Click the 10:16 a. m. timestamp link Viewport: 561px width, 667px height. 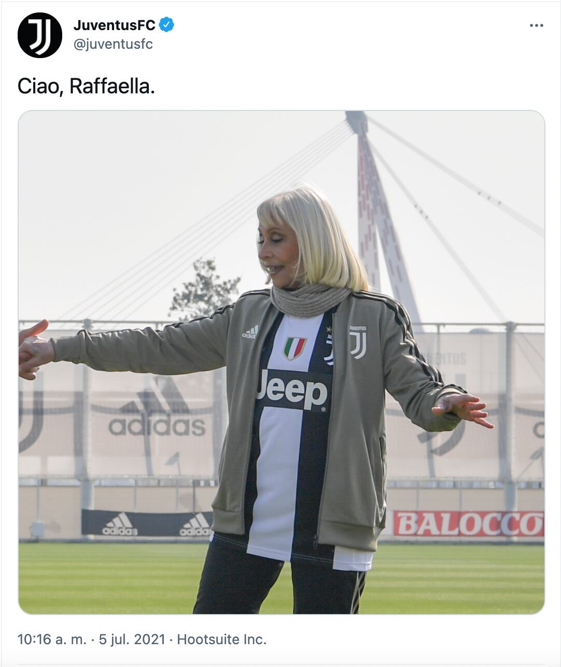coord(52,639)
